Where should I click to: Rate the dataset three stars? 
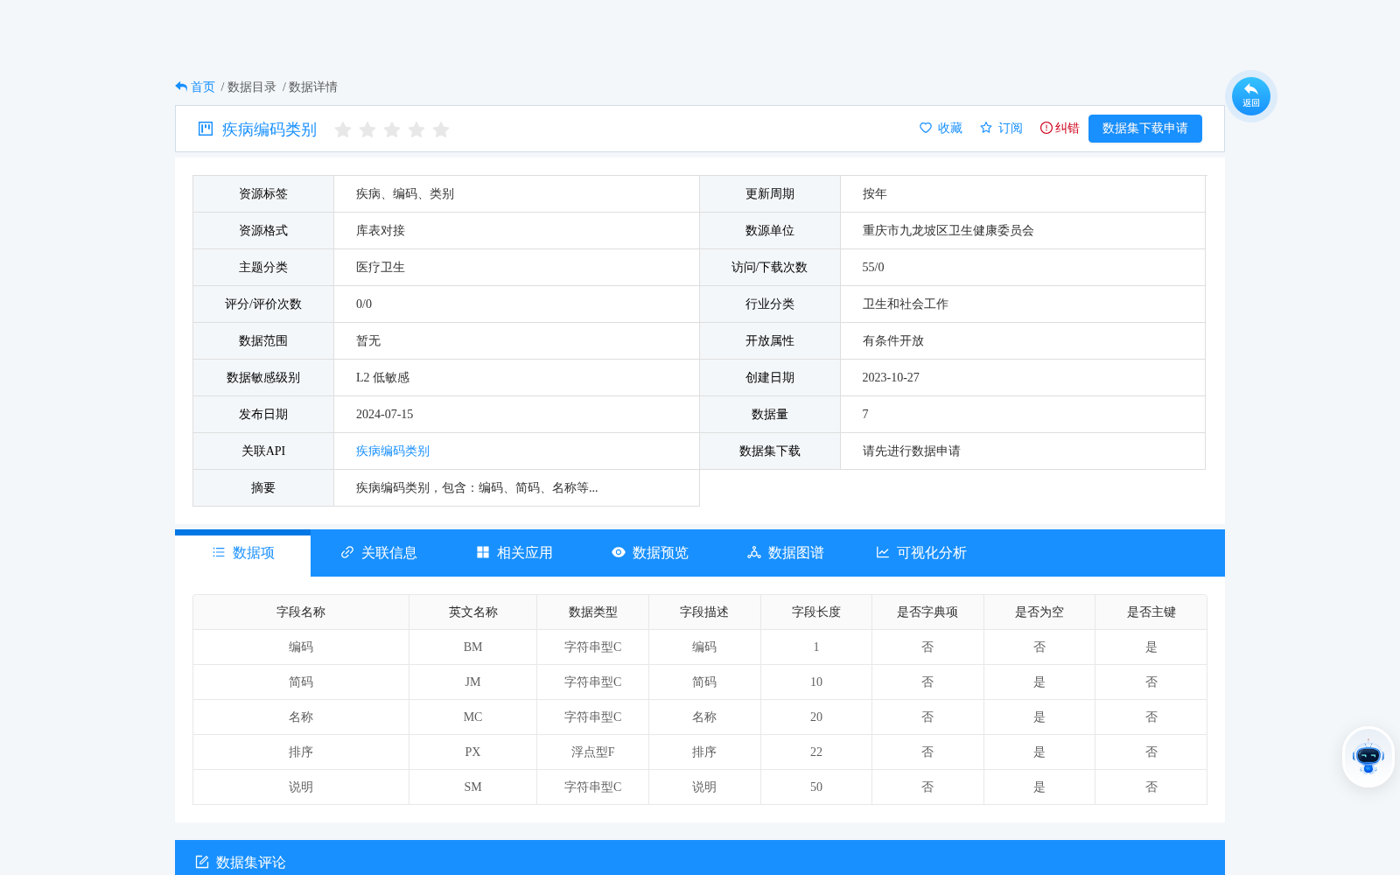pyautogui.click(x=392, y=129)
